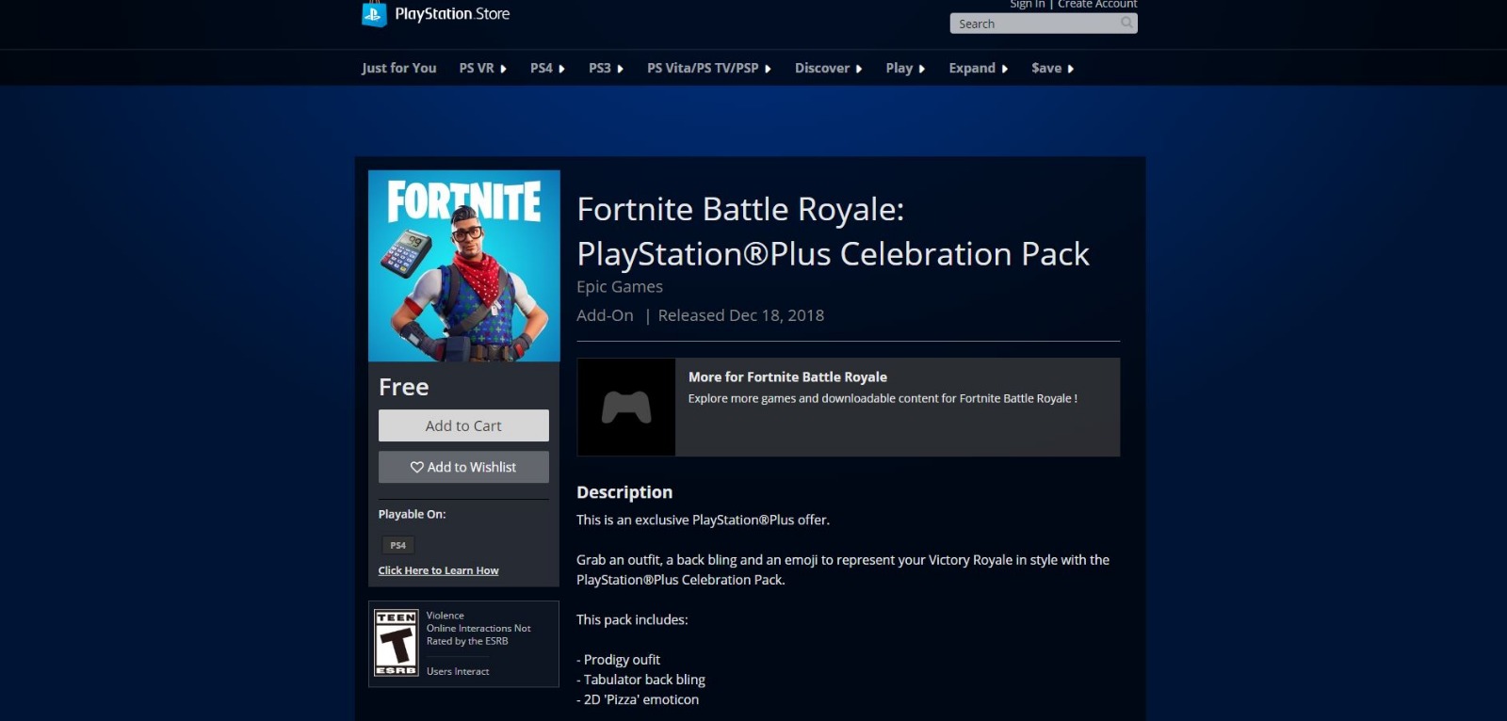Viewport: 1507px width, 721px height.
Task: Click the Sign In link
Action: [1027, 4]
